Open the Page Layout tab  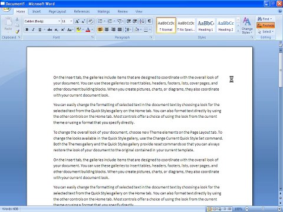point(57,12)
